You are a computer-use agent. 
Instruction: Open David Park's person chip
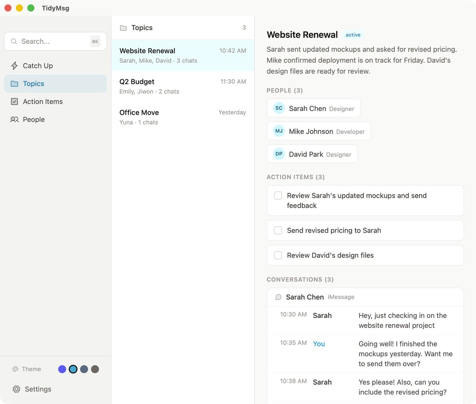(x=312, y=154)
